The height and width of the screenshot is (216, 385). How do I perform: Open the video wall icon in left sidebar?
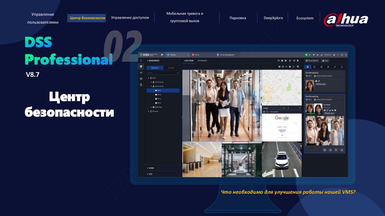coord(141,73)
